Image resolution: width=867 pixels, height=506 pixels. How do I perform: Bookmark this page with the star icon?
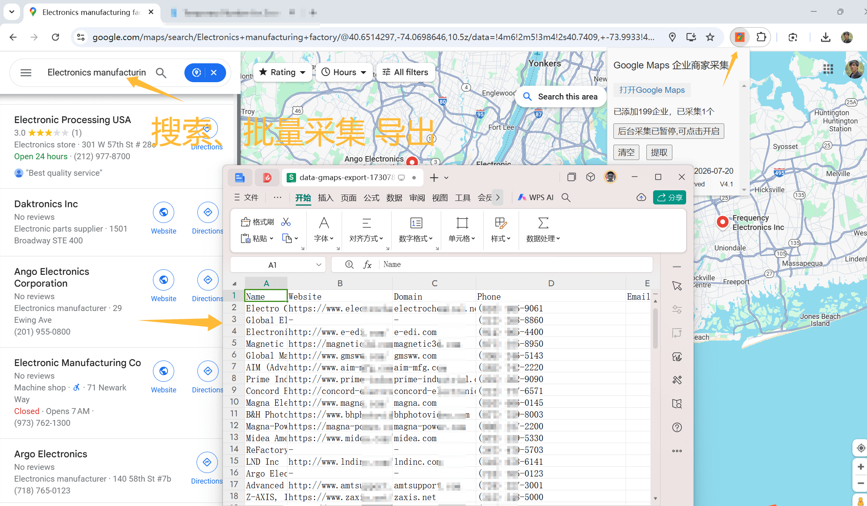point(710,37)
